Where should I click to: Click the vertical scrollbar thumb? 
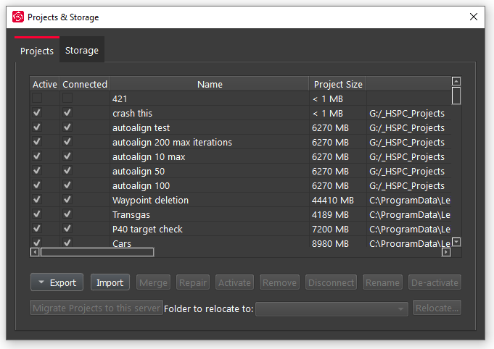tap(456, 96)
